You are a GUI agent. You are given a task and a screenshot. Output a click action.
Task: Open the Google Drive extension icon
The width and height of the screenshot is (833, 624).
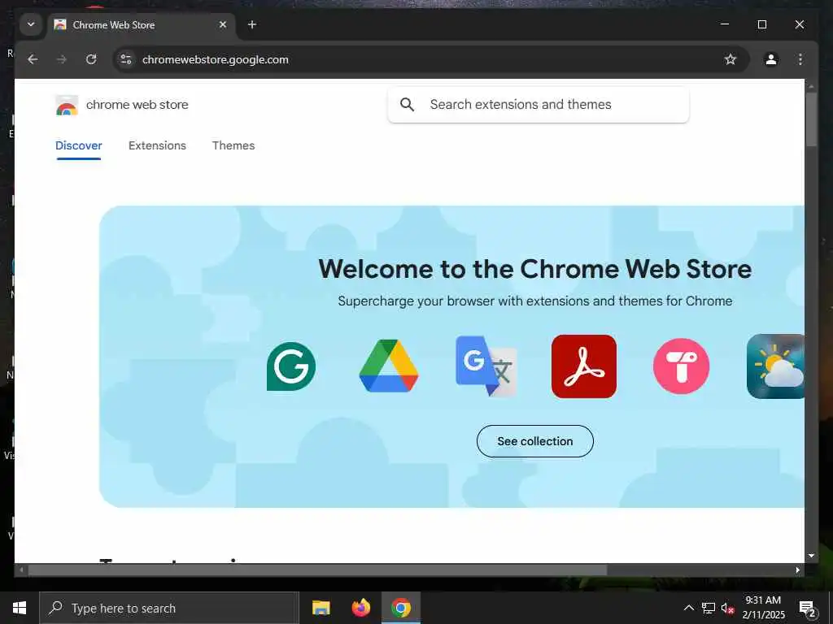pos(389,366)
